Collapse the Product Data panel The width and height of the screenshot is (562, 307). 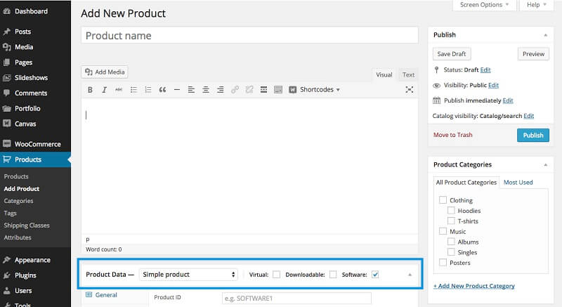pyautogui.click(x=410, y=275)
